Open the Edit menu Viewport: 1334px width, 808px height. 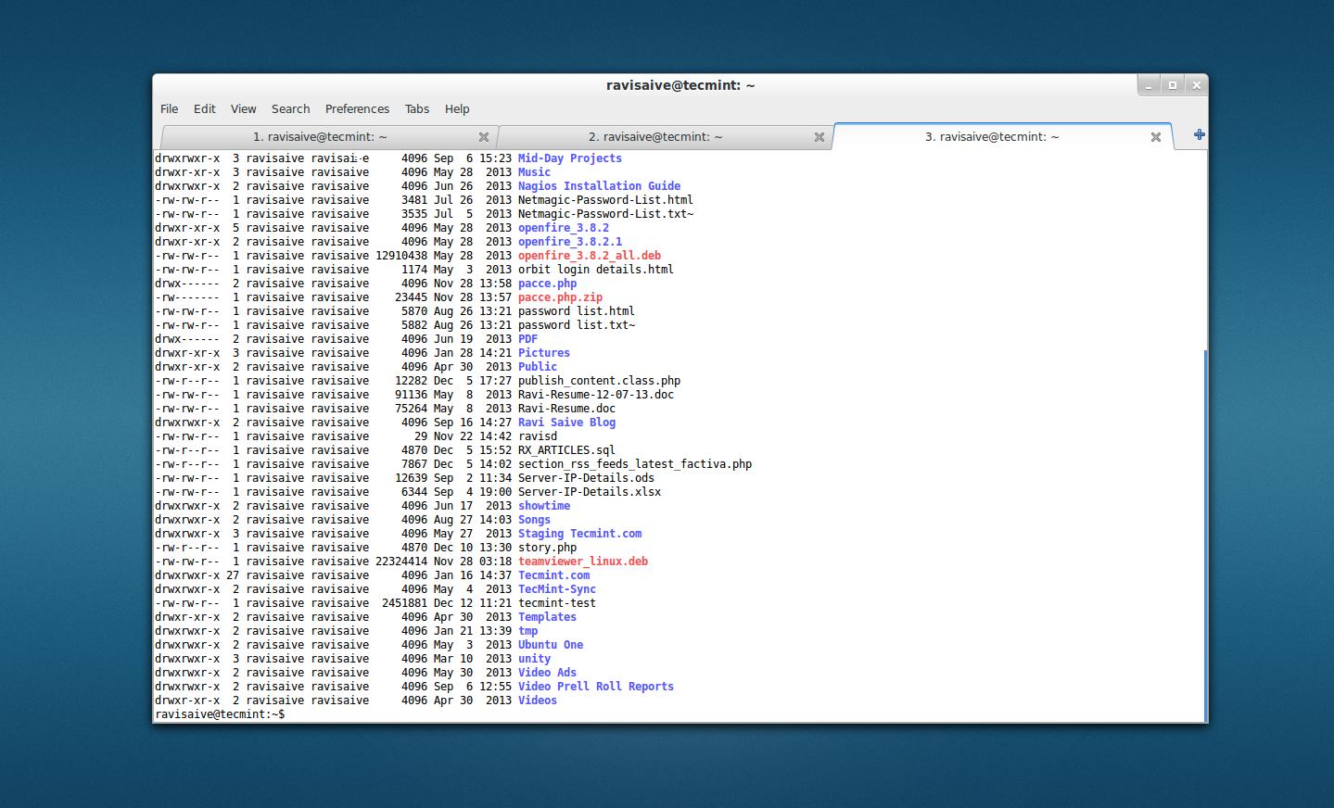(204, 108)
